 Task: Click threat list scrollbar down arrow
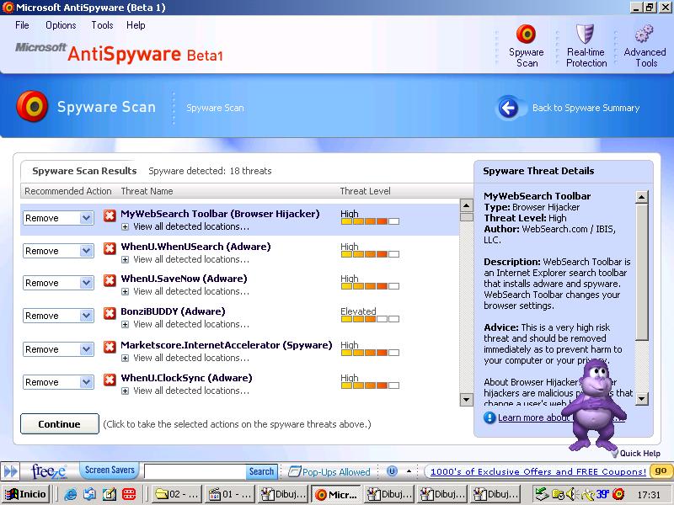(x=467, y=400)
